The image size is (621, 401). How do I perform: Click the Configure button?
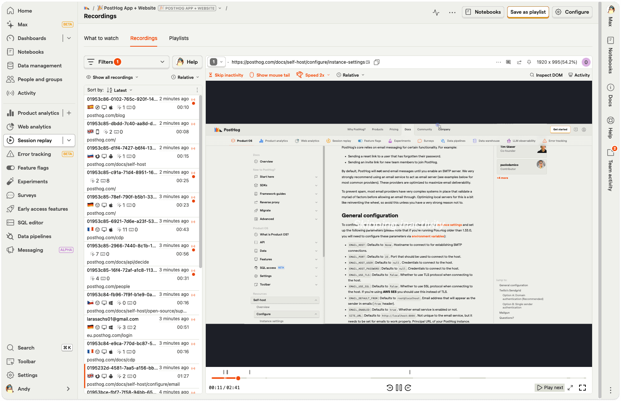(572, 12)
